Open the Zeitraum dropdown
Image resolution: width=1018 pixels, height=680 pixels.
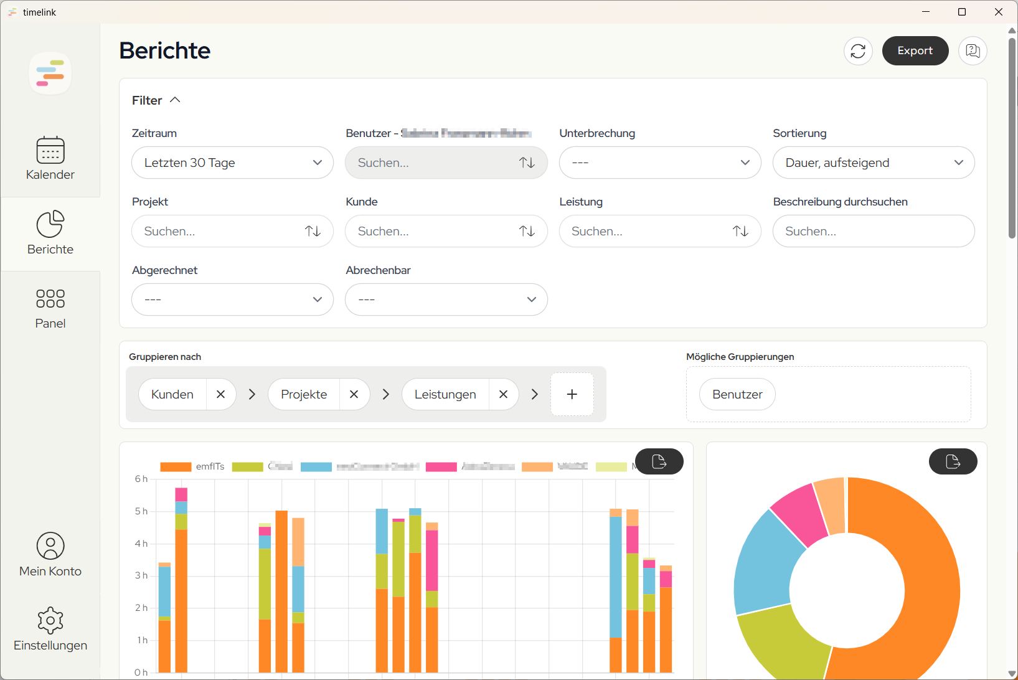232,163
